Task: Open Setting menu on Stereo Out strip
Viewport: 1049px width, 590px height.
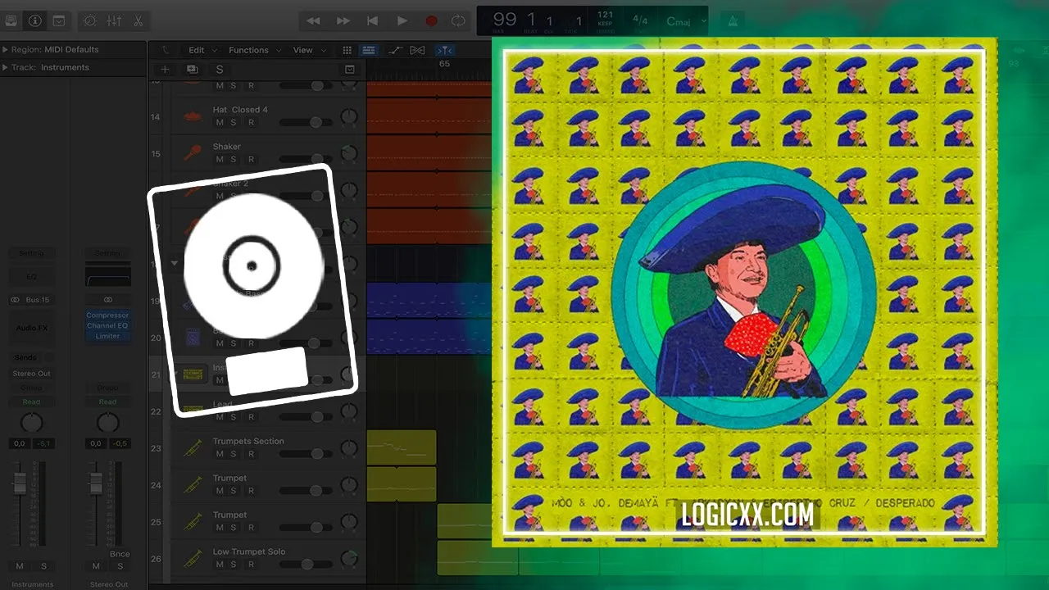Action: click(108, 253)
